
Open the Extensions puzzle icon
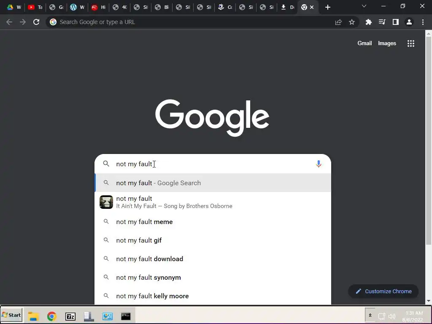[368, 22]
